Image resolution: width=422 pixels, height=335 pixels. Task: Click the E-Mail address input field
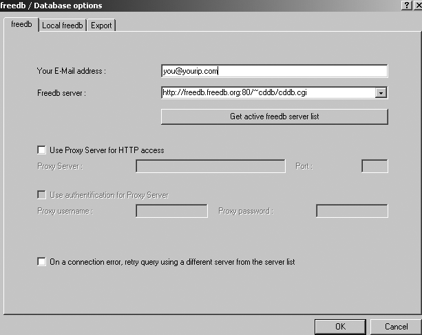tap(274, 71)
